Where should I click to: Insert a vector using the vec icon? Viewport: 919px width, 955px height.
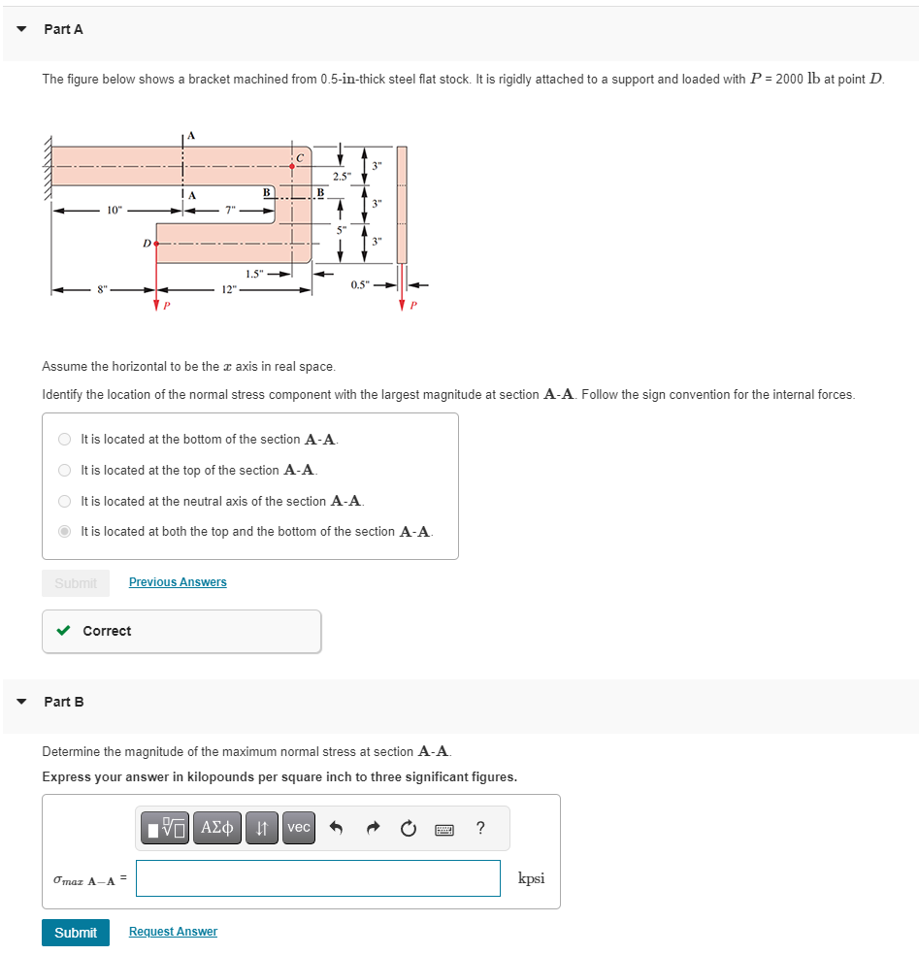click(298, 828)
